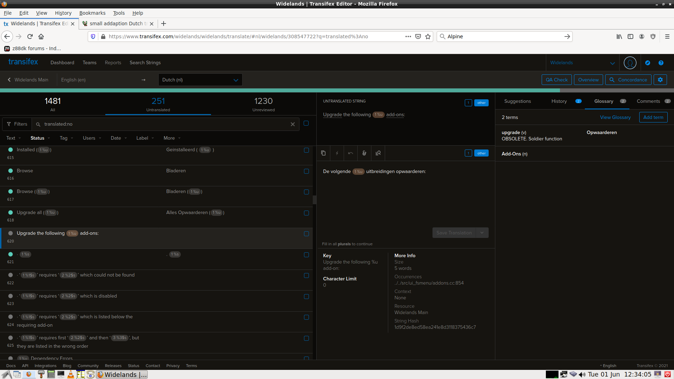Open the user profile avatar

coord(630,63)
